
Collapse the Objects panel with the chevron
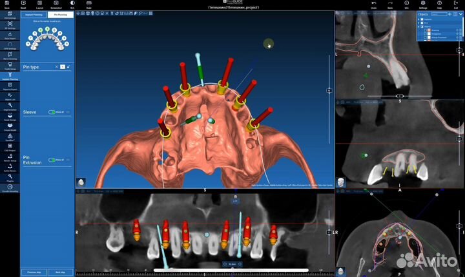[x=460, y=14]
